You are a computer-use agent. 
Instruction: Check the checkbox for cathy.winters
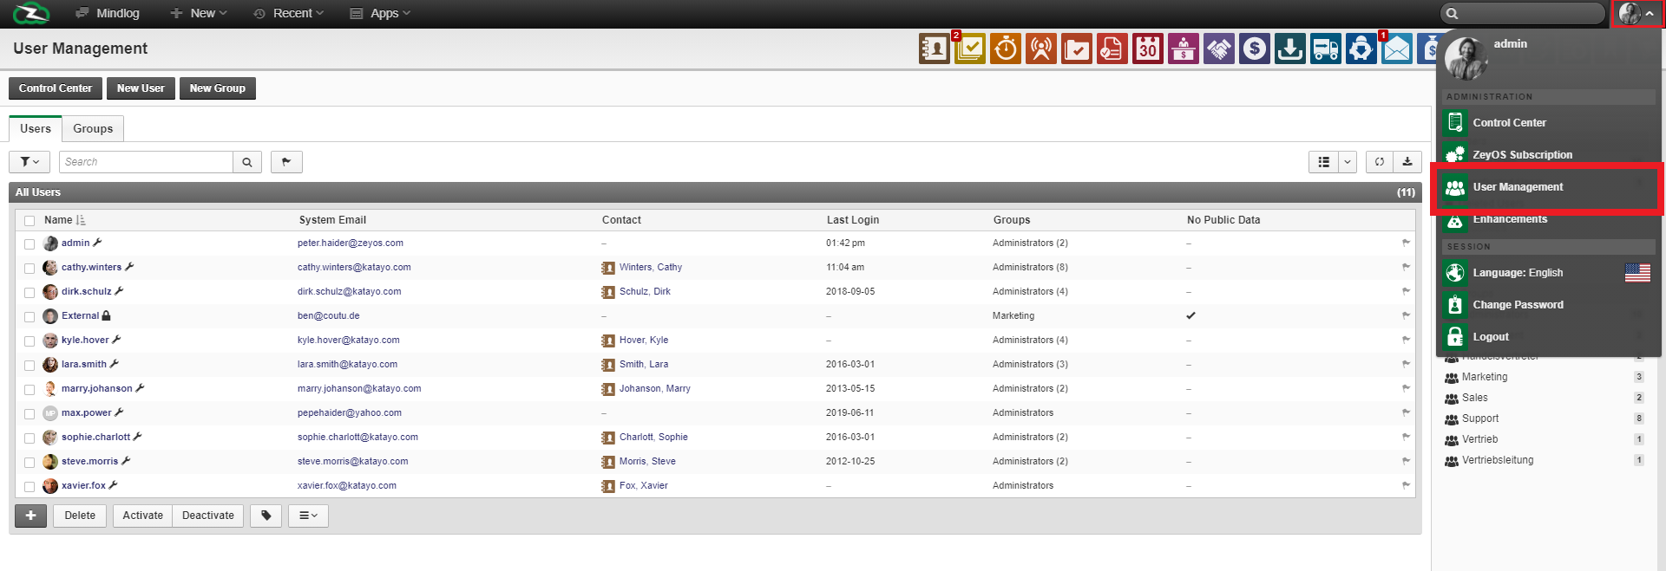[x=30, y=269]
